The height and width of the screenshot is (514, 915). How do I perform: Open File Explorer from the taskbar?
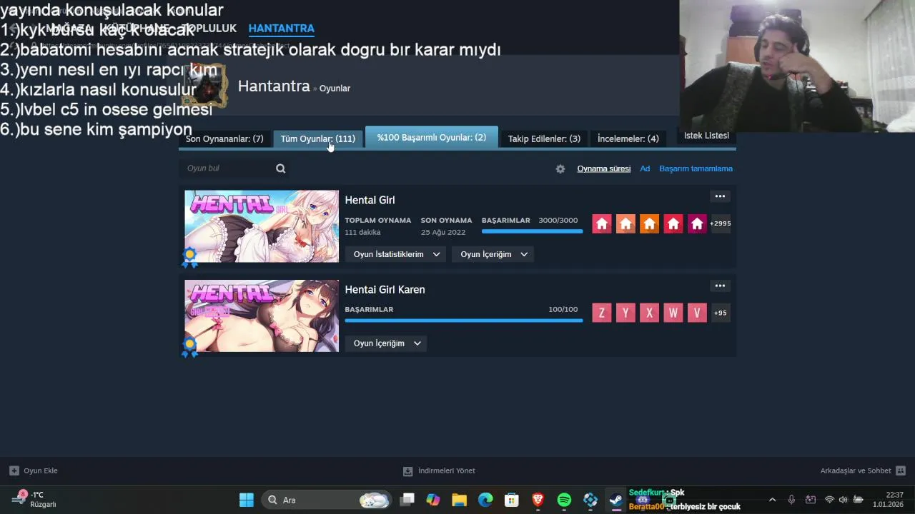point(459,500)
